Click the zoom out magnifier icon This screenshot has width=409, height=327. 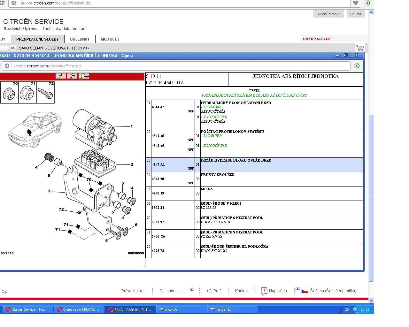[x=73, y=76]
